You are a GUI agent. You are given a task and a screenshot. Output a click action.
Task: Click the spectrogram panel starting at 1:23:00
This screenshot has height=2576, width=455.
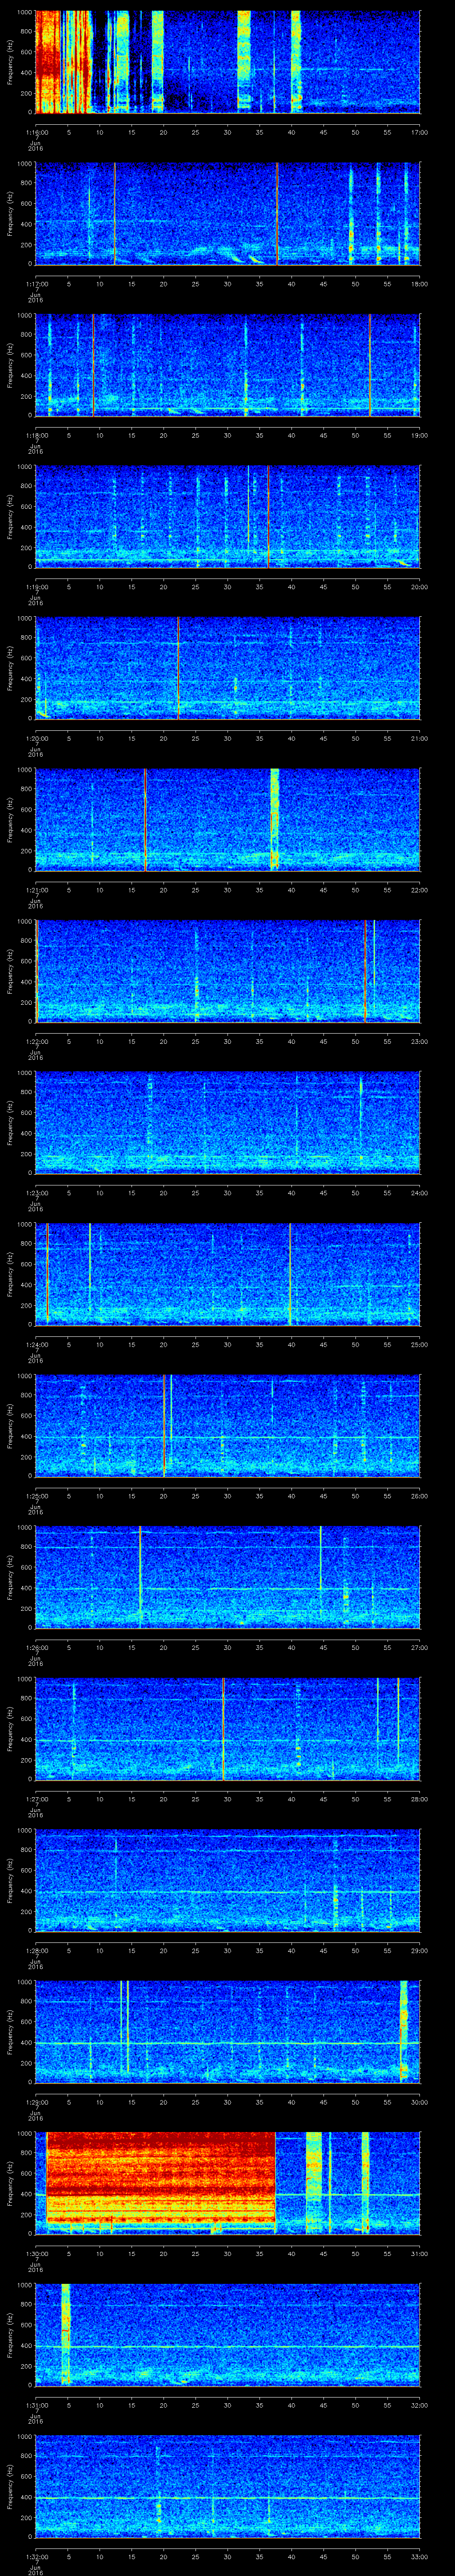(x=227, y=1122)
